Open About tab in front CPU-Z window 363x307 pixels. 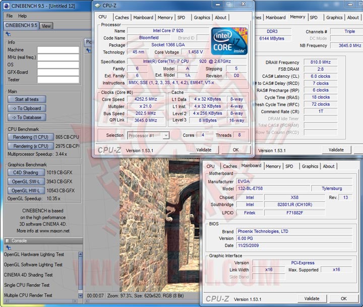coord(221,18)
